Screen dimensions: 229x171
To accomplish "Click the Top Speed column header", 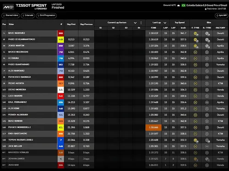I will tap(180, 22).
